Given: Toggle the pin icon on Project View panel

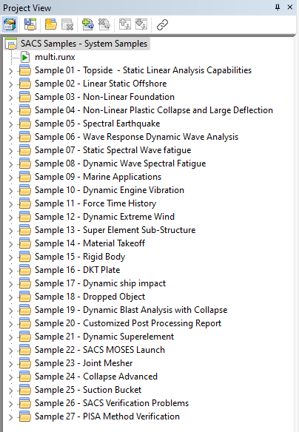Looking at the screenshot, I should tap(278, 7).
